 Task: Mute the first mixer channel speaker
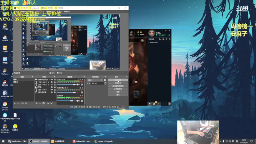coord(78,84)
